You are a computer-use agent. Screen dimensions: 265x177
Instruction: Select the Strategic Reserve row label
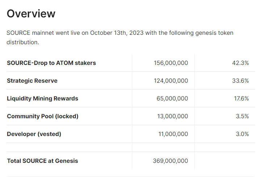pyautogui.click(x=32, y=81)
